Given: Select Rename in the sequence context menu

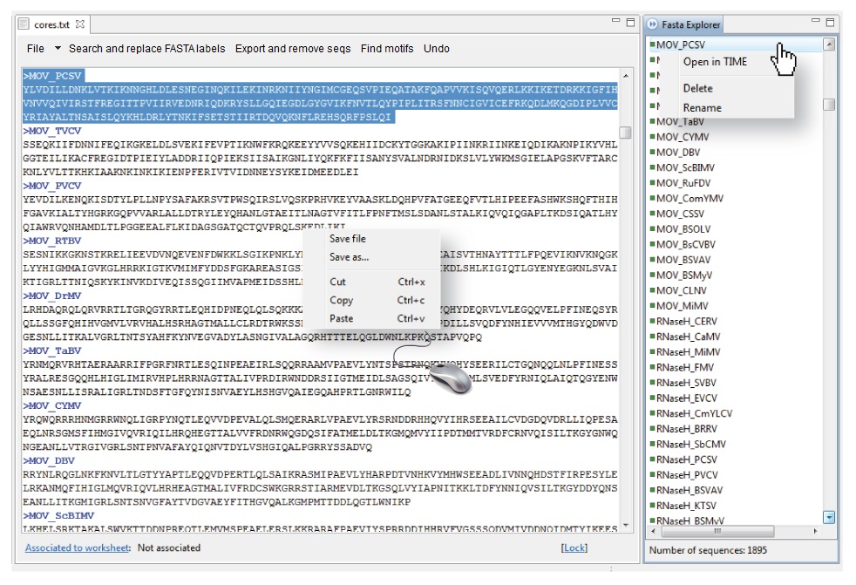Looking at the screenshot, I should click(x=702, y=108).
